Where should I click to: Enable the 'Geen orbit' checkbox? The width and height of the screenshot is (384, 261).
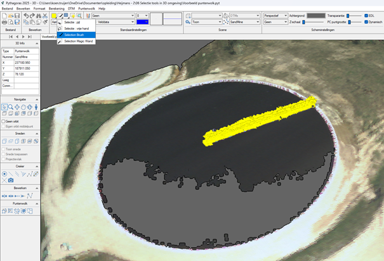point(4,121)
